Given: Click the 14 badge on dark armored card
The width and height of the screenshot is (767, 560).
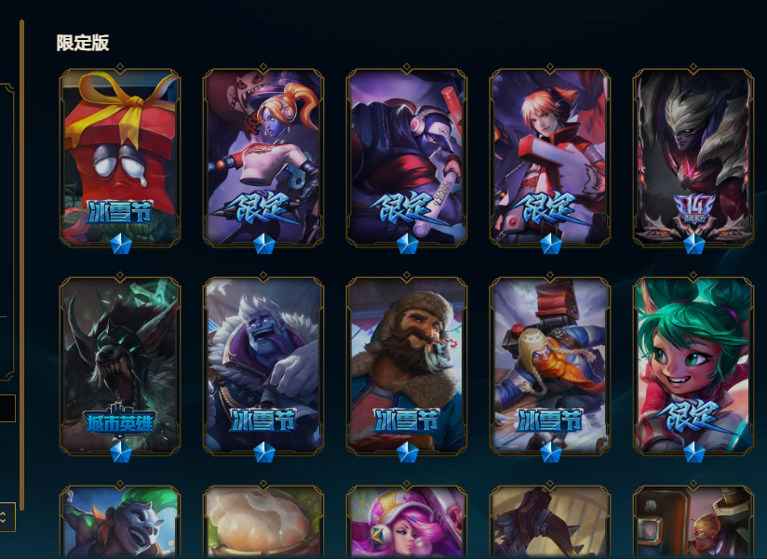Looking at the screenshot, I should 693,210.
